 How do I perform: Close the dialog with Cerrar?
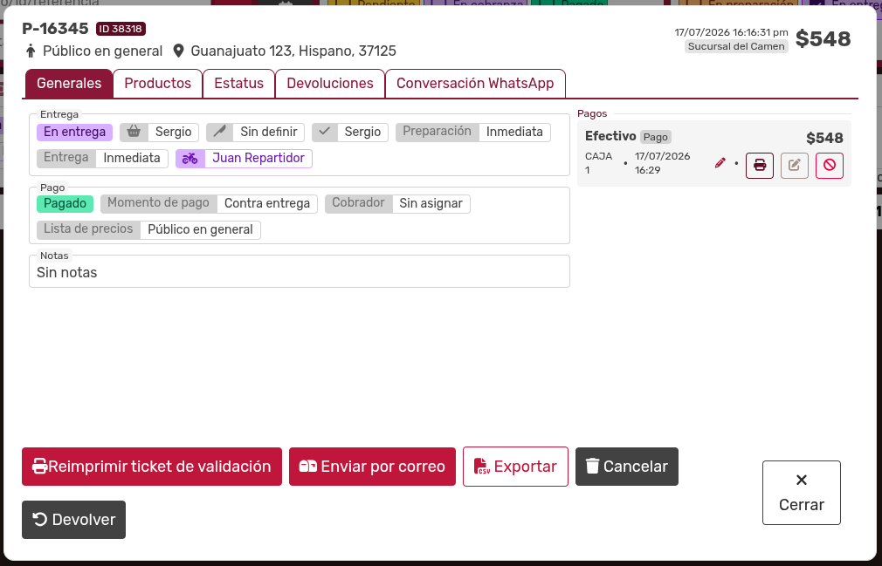coord(802,493)
